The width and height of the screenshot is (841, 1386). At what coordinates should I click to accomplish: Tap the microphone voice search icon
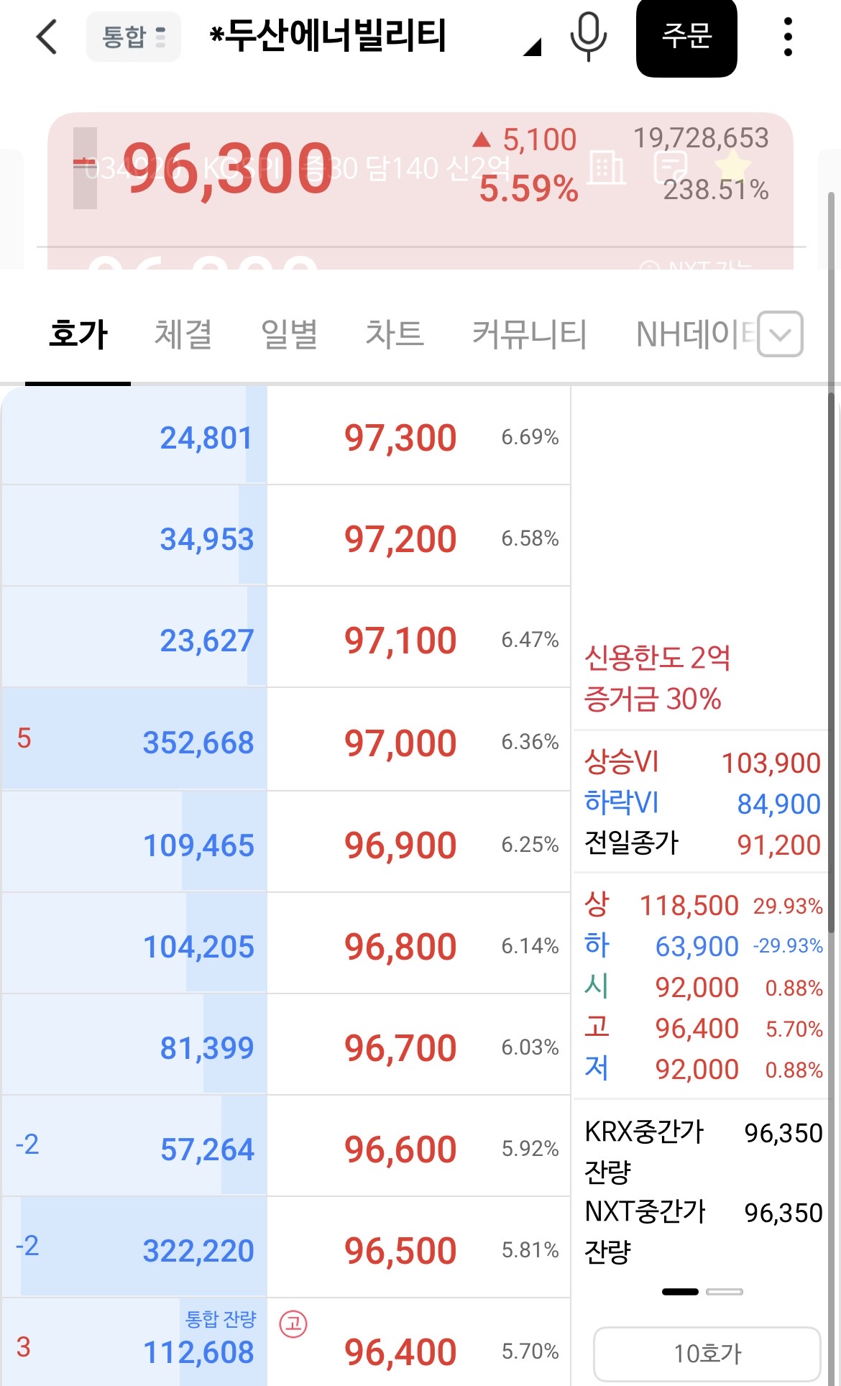coord(588,37)
